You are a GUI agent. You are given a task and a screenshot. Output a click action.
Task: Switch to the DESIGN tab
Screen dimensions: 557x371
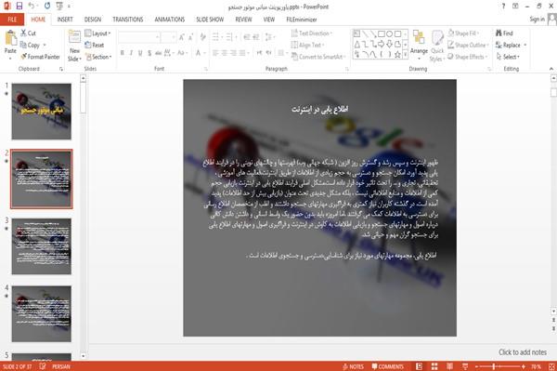point(93,20)
